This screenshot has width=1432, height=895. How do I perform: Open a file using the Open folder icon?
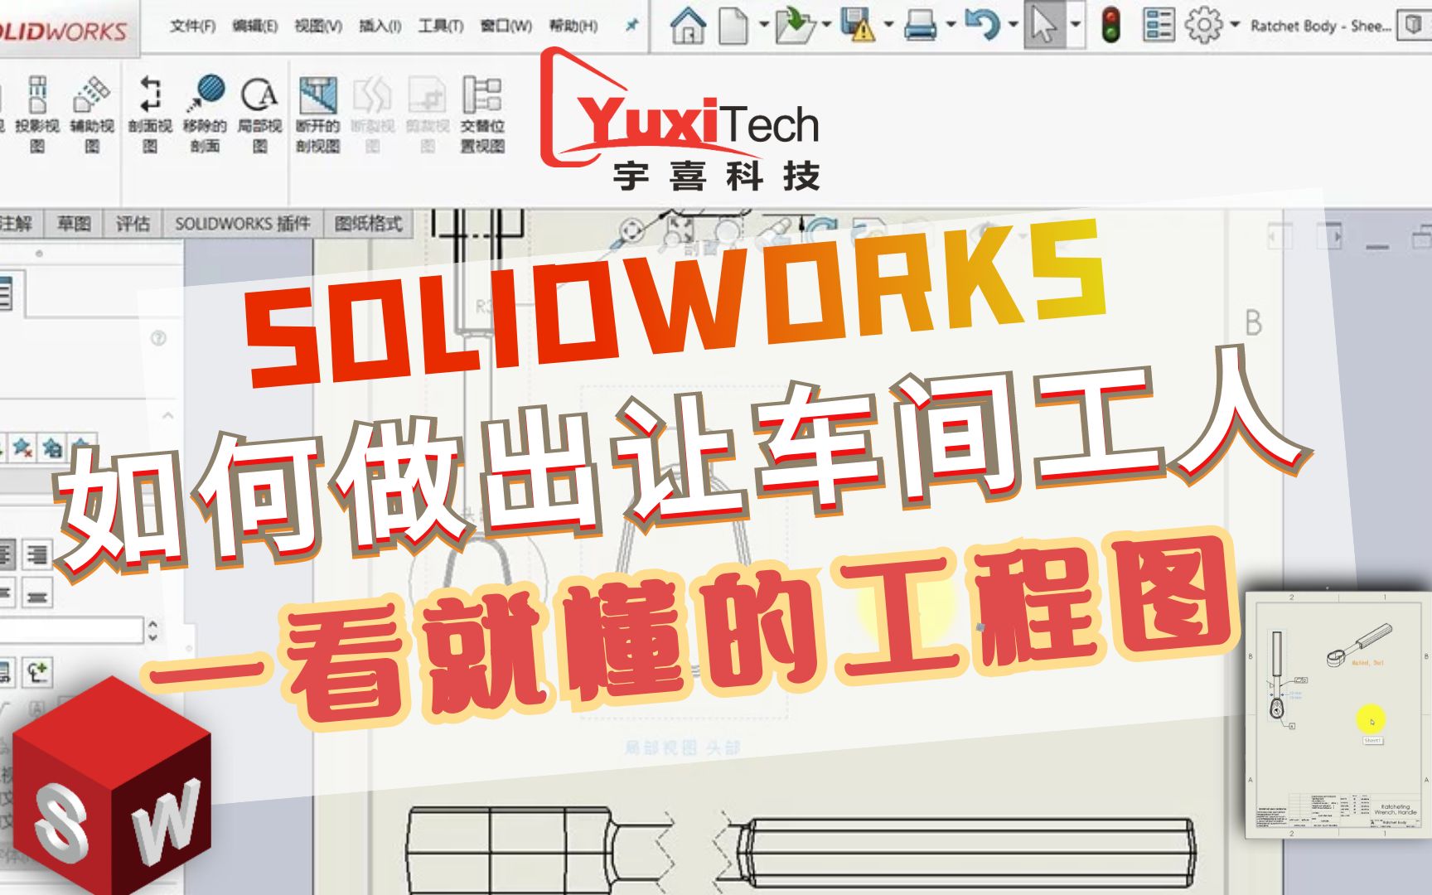(x=795, y=25)
